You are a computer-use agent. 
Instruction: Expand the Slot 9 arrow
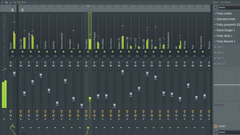[x=215, y=58]
